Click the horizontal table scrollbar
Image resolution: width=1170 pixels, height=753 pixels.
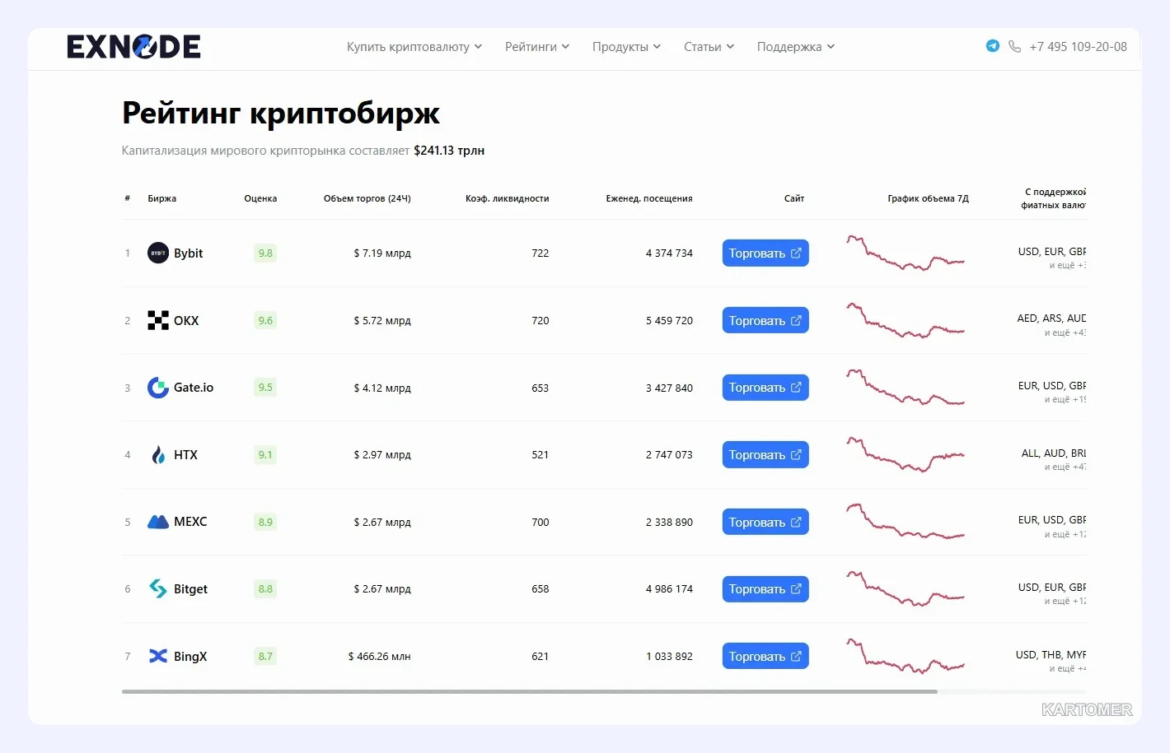point(530,691)
